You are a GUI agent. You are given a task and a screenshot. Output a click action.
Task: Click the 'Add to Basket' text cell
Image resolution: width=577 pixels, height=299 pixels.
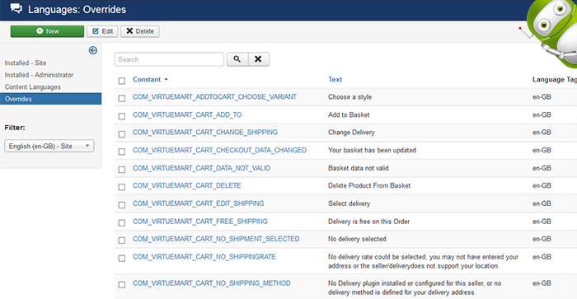tap(349, 114)
